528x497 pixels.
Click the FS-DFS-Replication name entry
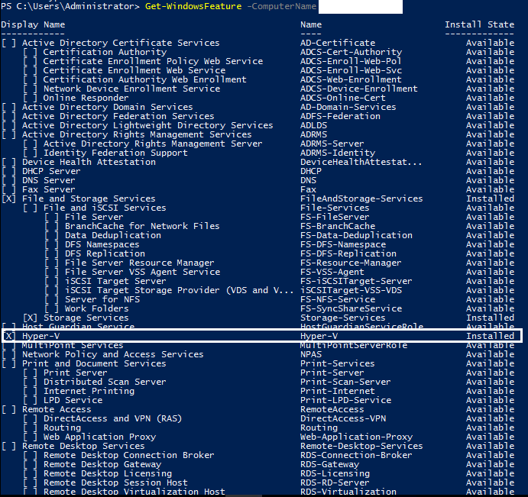tap(348, 253)
